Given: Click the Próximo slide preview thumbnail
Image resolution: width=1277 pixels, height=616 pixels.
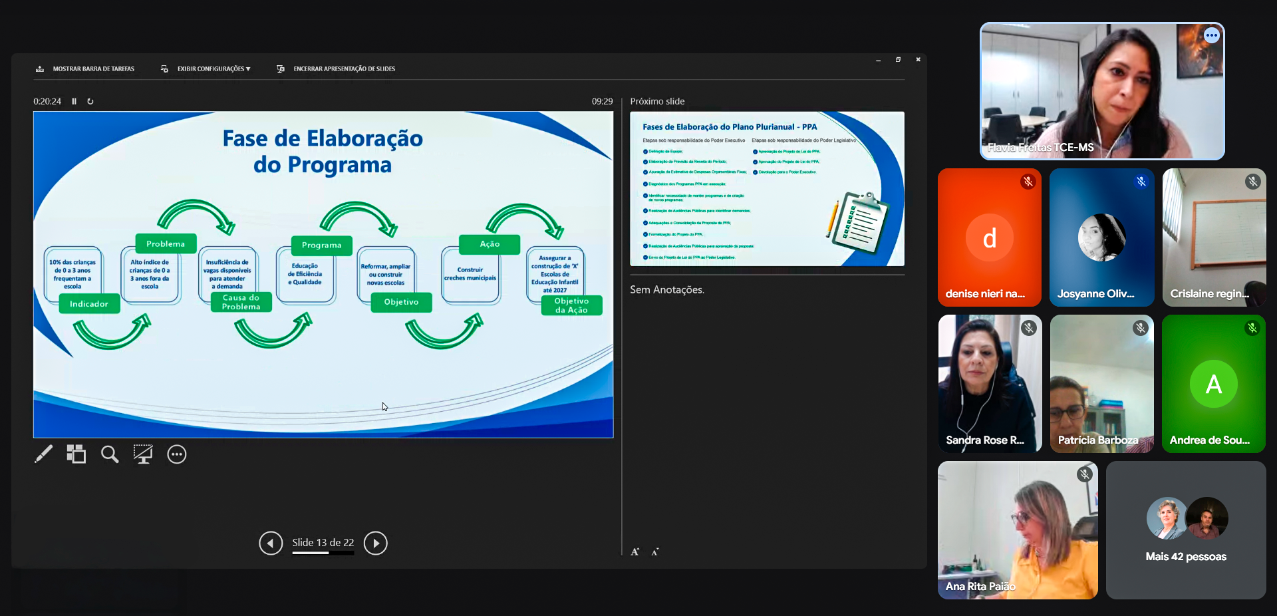Looking at the screenshot, I should [767, 189].
